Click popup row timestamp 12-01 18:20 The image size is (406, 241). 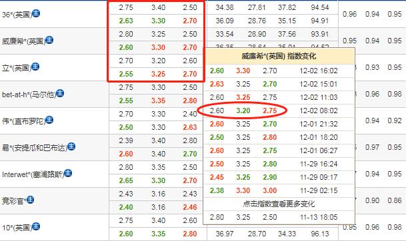pyautogui.click(x=319, y=137)
